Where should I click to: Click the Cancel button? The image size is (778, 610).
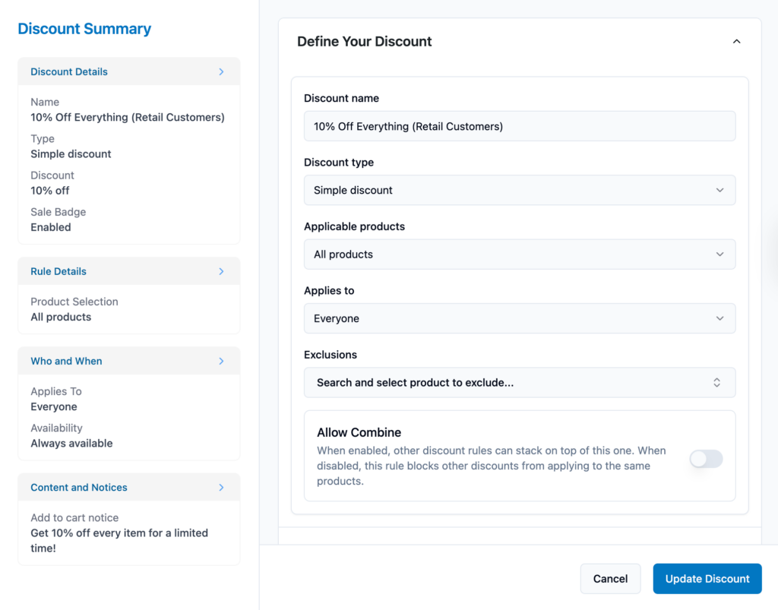610,579
